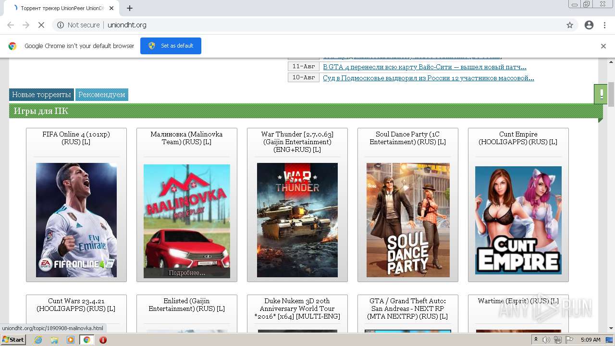Viewport: 615px width, 346px height.
Task: Bookmark this page with the star icon
Action: (570, 25)
